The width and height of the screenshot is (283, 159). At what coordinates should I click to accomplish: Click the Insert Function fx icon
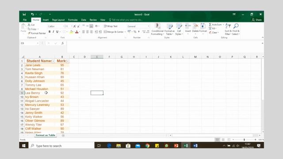click(x=62, y=43)
